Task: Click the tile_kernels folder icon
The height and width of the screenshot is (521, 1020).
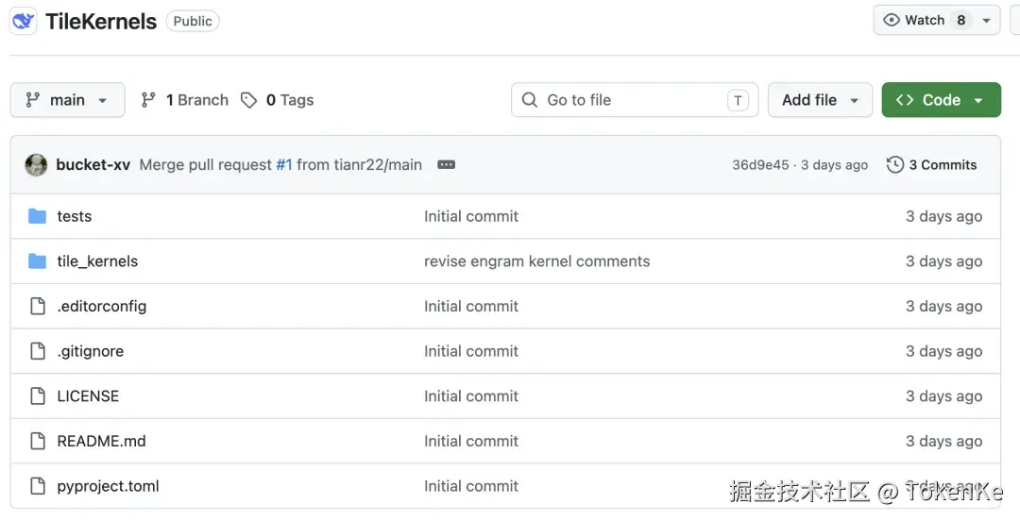Action: pyautogui.click(x=38, y=261)
